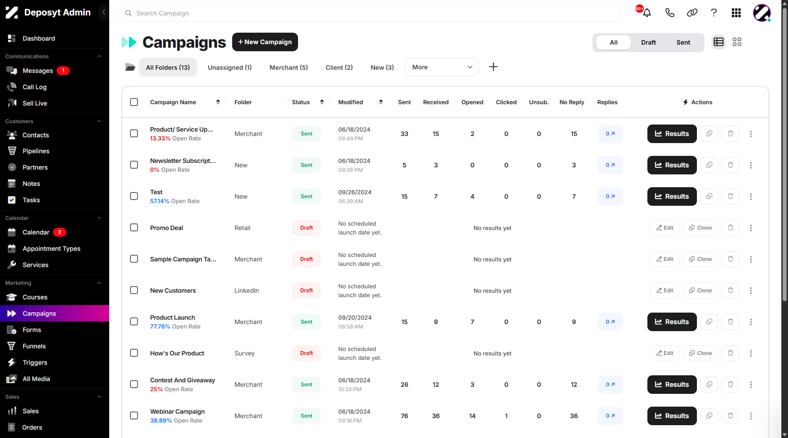Switch to table list view

(719, 42)
